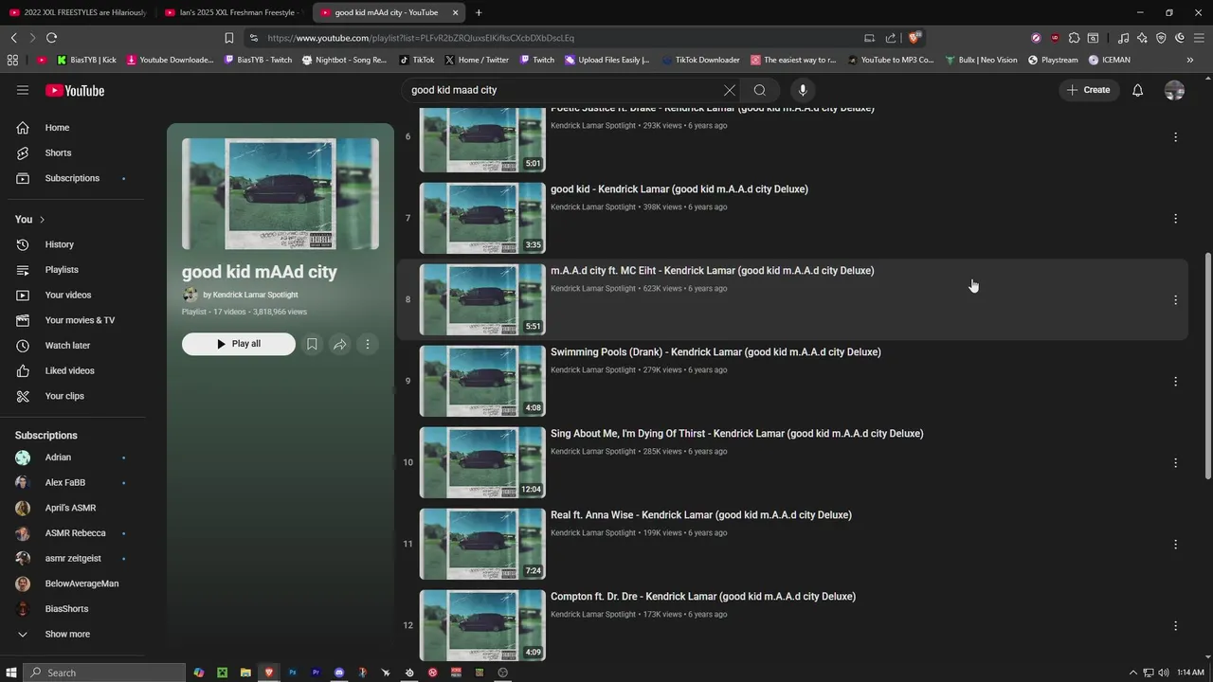This screenshot has width=1213, height=682.
Task: Click Play all button
Action: 239,344
